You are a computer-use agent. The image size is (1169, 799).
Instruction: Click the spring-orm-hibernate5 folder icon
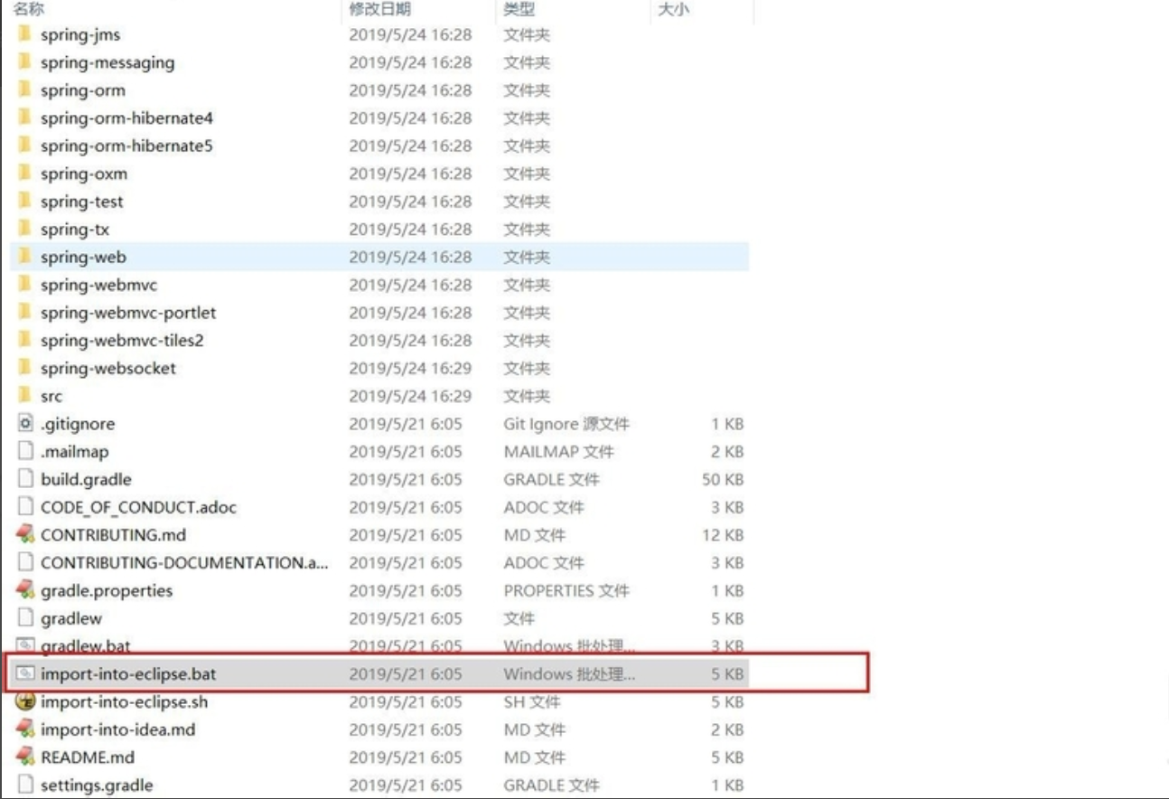click(24, 146)
